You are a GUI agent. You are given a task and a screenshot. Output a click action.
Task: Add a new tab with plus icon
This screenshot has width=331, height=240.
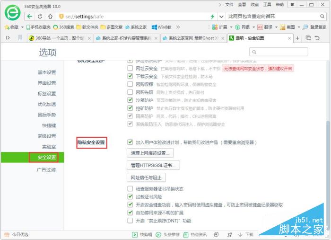(297, 38)
